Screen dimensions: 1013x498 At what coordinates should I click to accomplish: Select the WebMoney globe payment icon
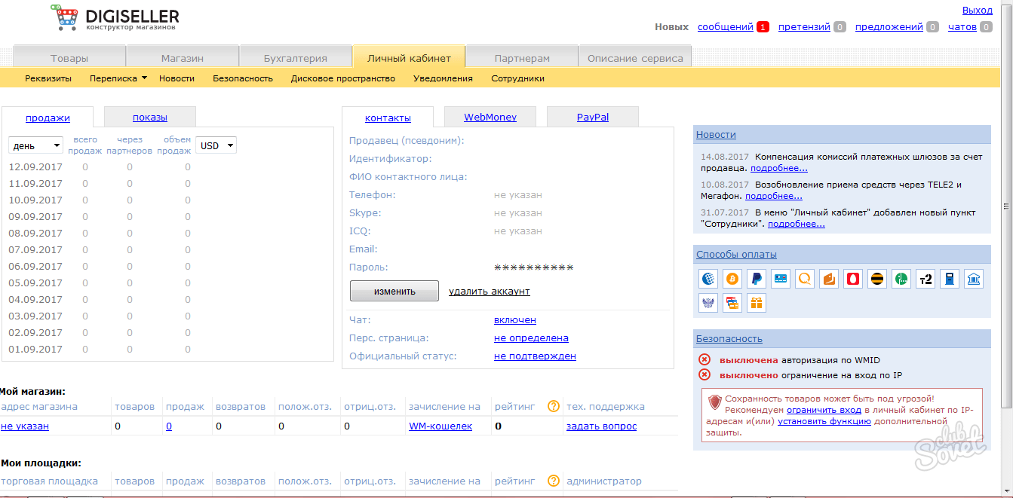coord(708,279)
